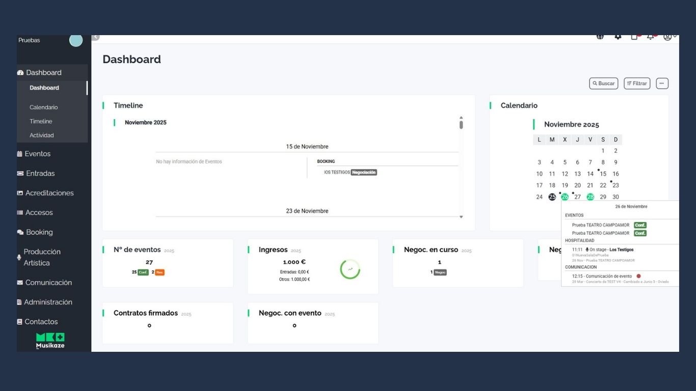Open the notifications bell icon
The height and width of the screenshot is (391, 696).
click(651, 37)
